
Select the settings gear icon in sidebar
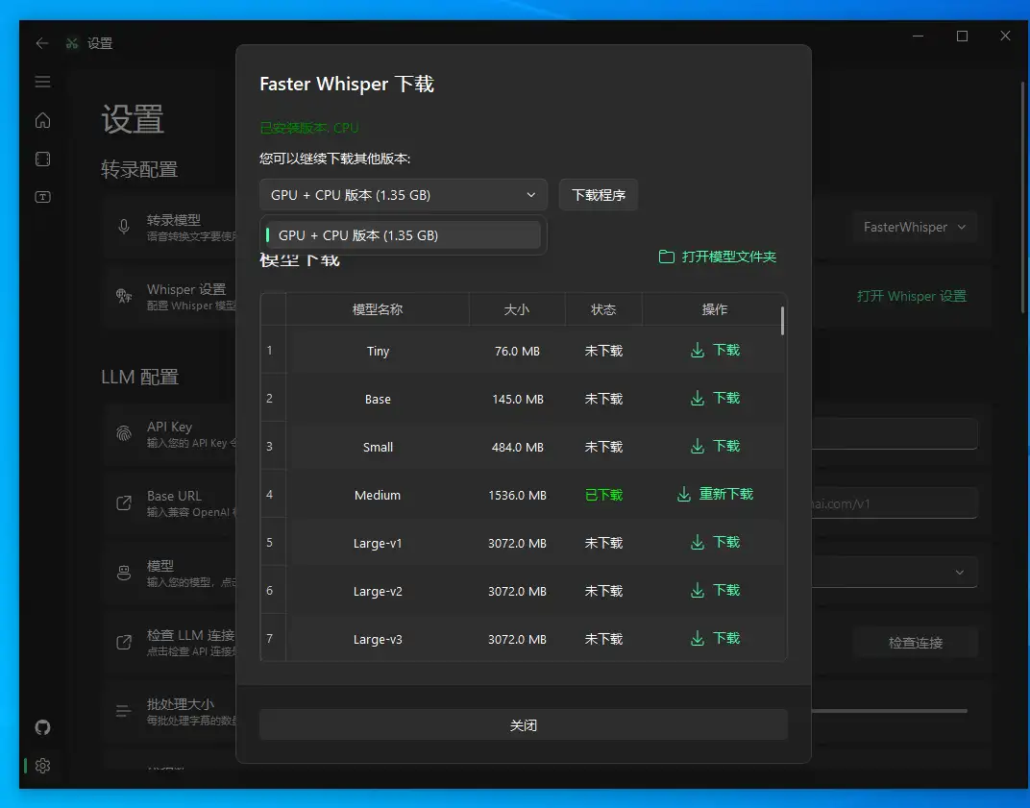pos(42,766)
